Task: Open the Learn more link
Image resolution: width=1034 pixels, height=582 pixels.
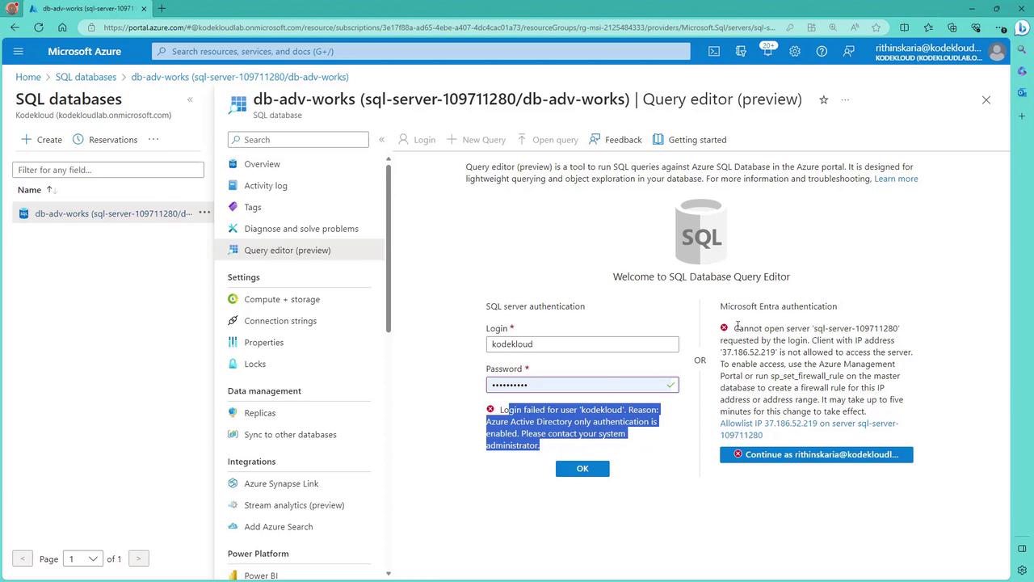Action: coord(896,179)
